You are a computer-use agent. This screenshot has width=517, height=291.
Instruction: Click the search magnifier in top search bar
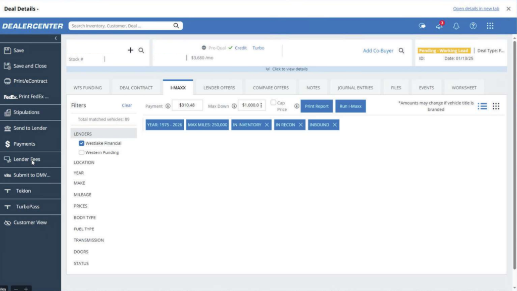pos(176,26)
